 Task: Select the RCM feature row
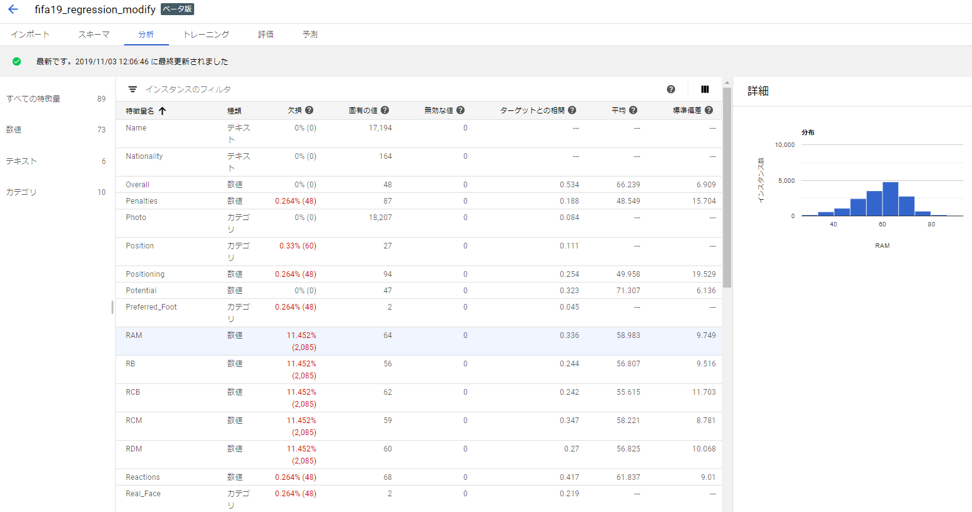coord(419,426)
